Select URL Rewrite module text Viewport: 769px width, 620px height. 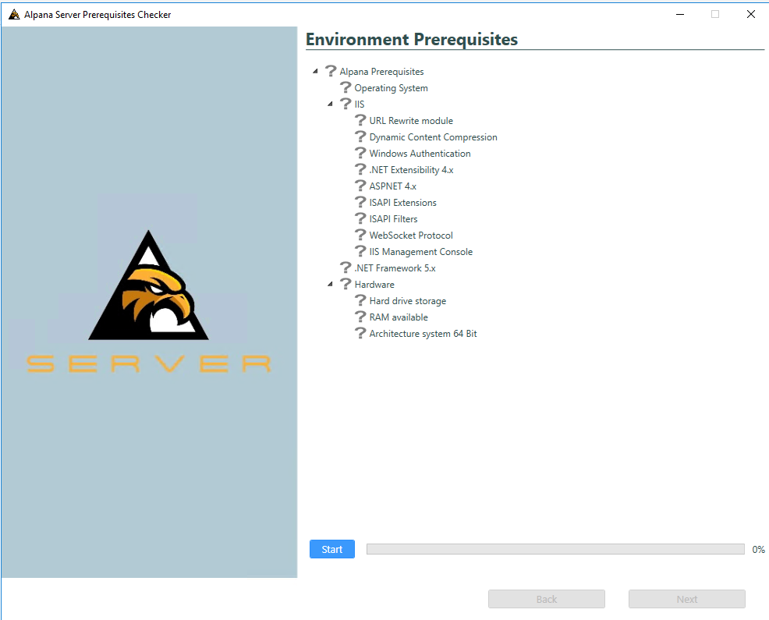pos(411,121)
